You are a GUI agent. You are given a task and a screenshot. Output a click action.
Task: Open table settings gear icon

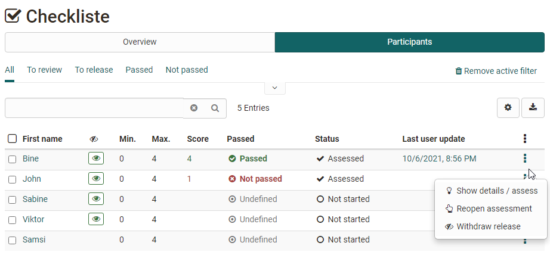coord(508,108)
